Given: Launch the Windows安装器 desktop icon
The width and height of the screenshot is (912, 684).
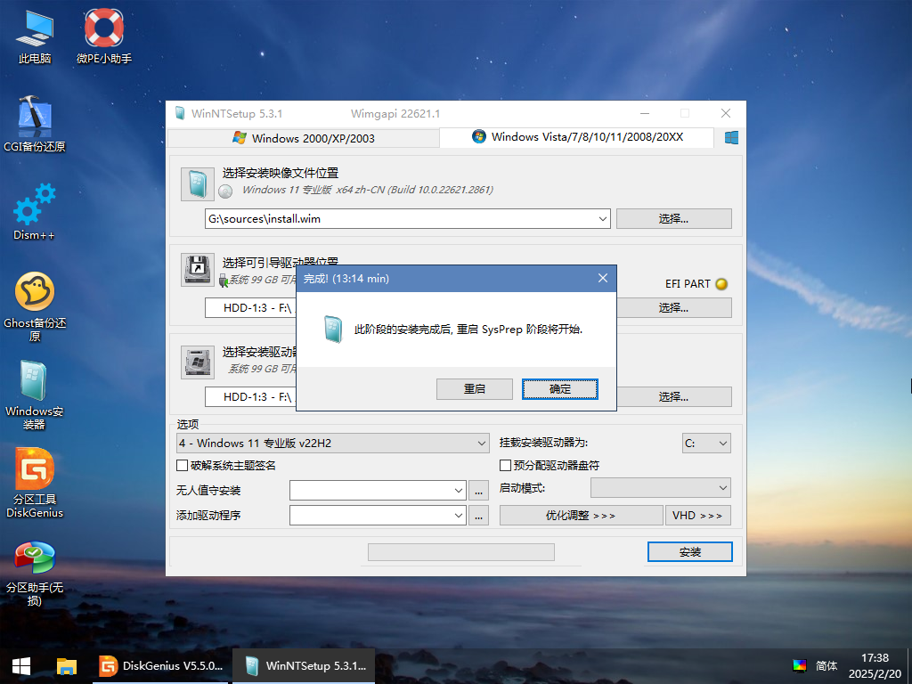Looking at the screenshot, I should [35, 395].
